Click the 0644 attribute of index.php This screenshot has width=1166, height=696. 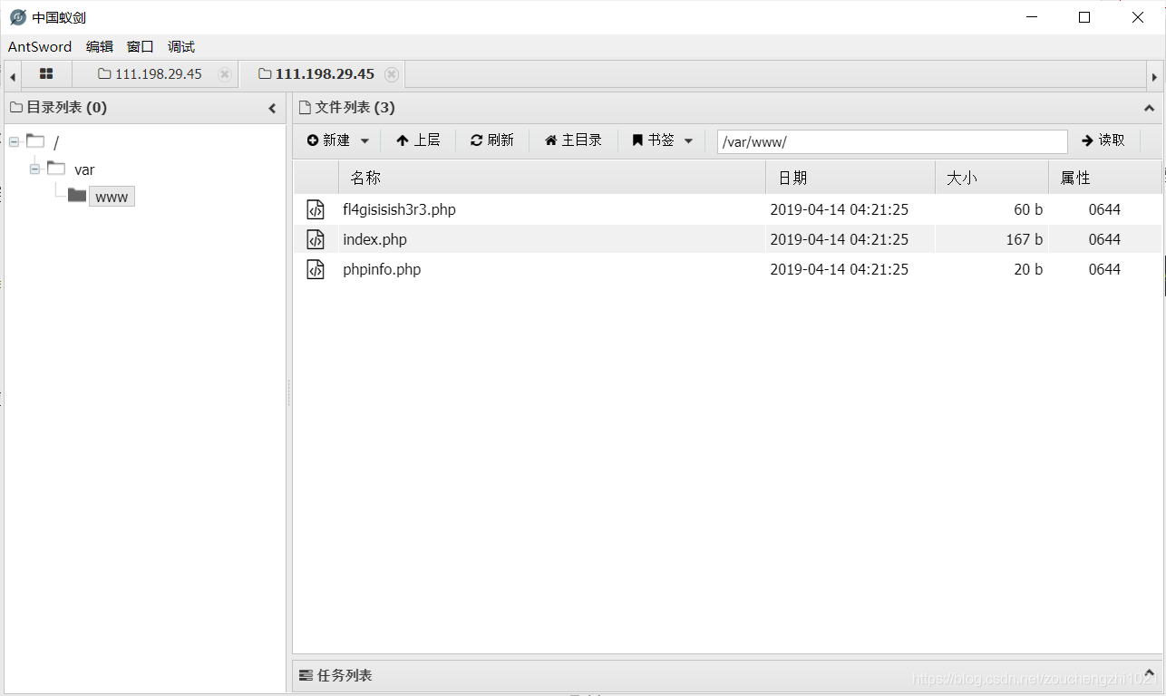(x=1104, y=239)
